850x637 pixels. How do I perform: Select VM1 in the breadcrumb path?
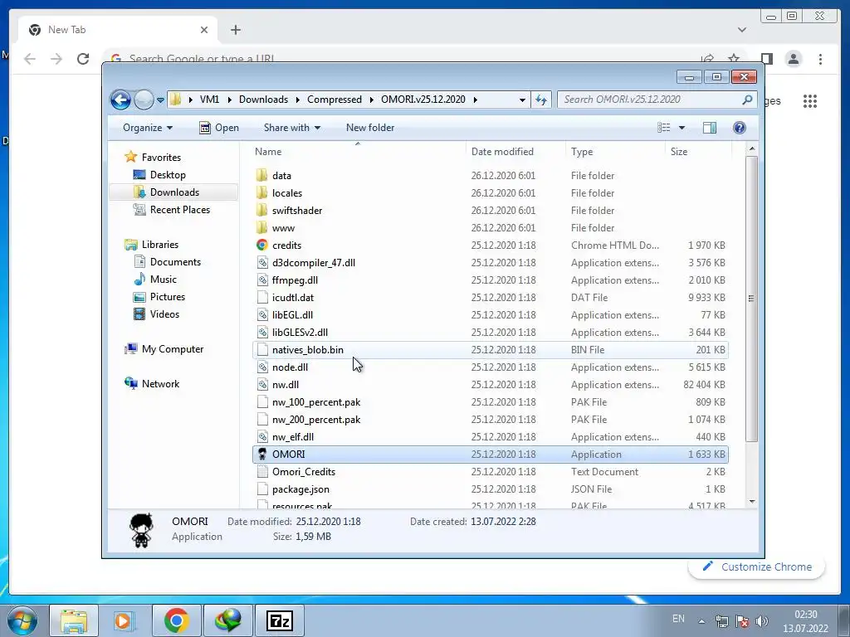pyautogui.click(x=209, y=100)
